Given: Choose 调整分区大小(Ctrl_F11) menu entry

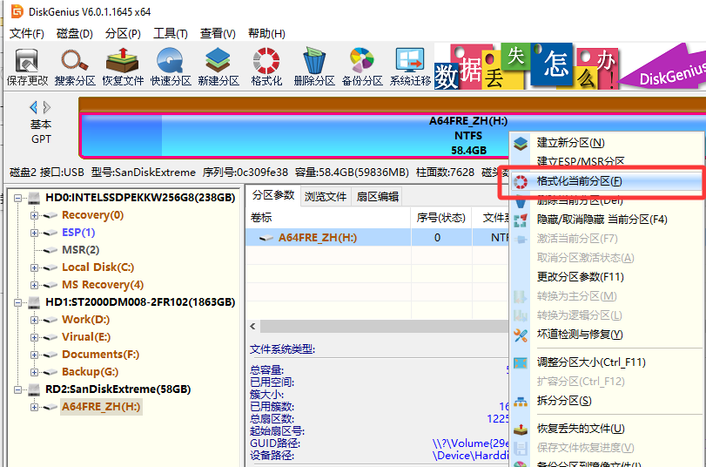Looking at the screenshot, I should 607,362.
